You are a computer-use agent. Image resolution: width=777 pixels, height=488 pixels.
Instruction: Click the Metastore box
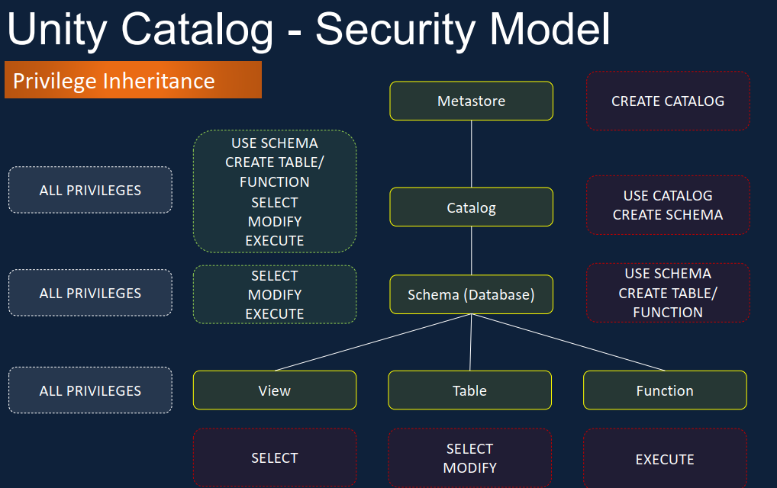[471, 101]
